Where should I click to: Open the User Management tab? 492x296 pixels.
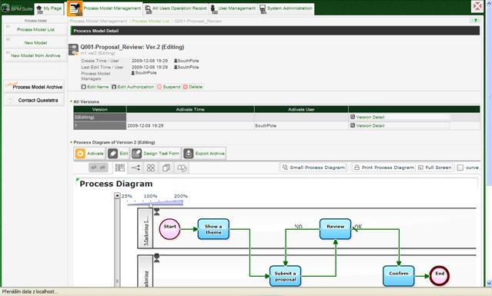233,8
